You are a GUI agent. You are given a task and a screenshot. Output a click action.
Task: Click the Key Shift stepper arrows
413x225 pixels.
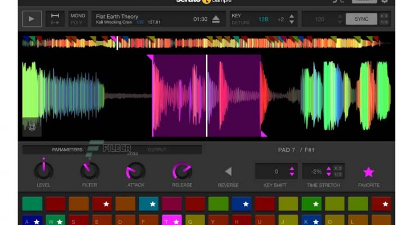(292, 172)
